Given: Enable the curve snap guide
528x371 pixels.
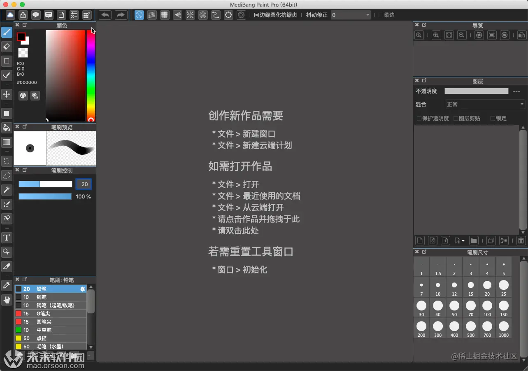Looking at the screenshot, I should pos(216,15).
